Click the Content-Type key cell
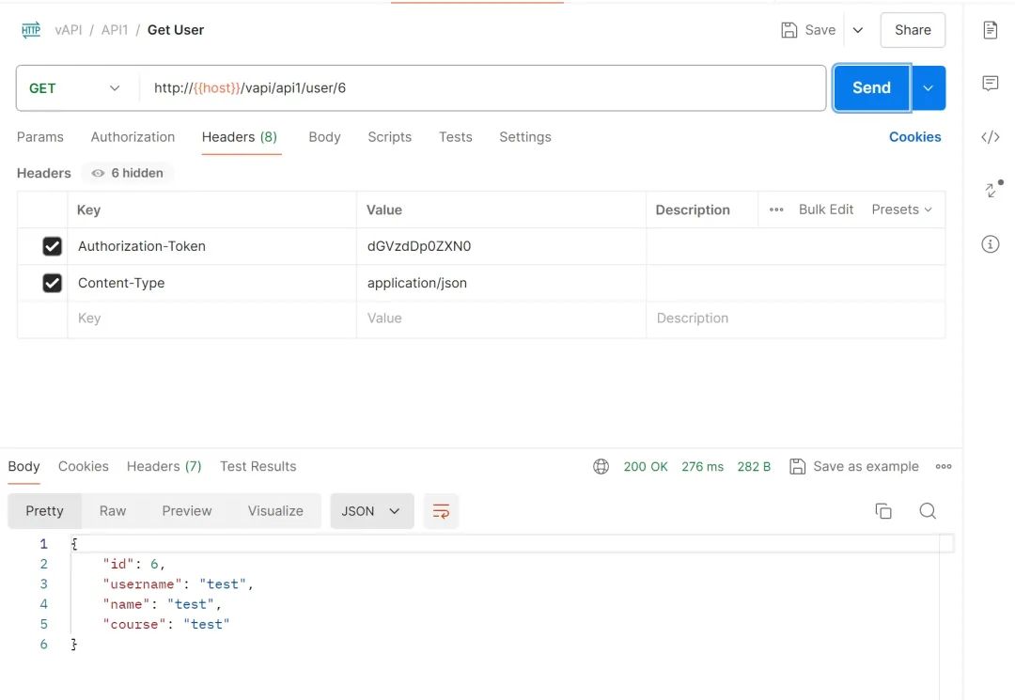 click(x=211, y=284)
